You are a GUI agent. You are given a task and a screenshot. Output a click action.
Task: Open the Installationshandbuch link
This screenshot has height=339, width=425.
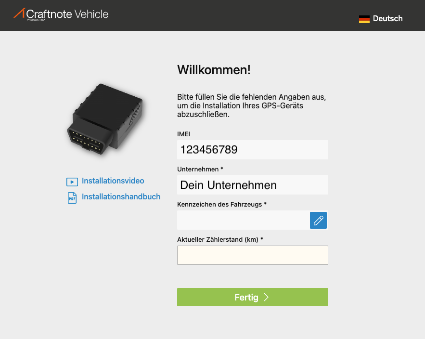click(121, 196)
